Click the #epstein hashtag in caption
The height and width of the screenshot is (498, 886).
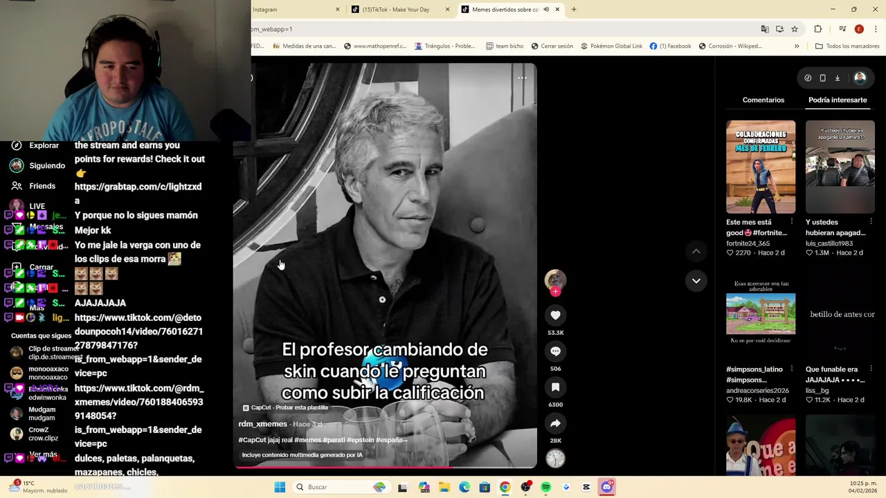pyautogui.click(x=361, y=440)
